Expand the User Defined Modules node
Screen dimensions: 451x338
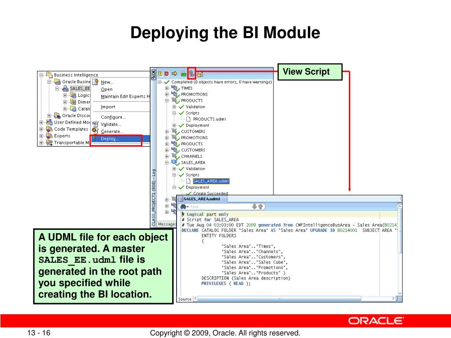(x=41, y=122)
